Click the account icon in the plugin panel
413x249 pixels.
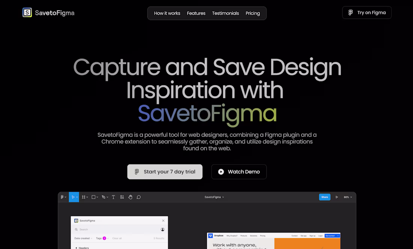coord(163,229)
